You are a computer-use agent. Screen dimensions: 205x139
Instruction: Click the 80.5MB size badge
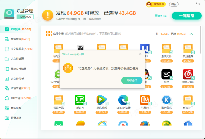pyautogui.click(x=188, y=112)
